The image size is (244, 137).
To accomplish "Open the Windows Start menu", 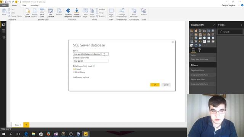I will (3, 134).
